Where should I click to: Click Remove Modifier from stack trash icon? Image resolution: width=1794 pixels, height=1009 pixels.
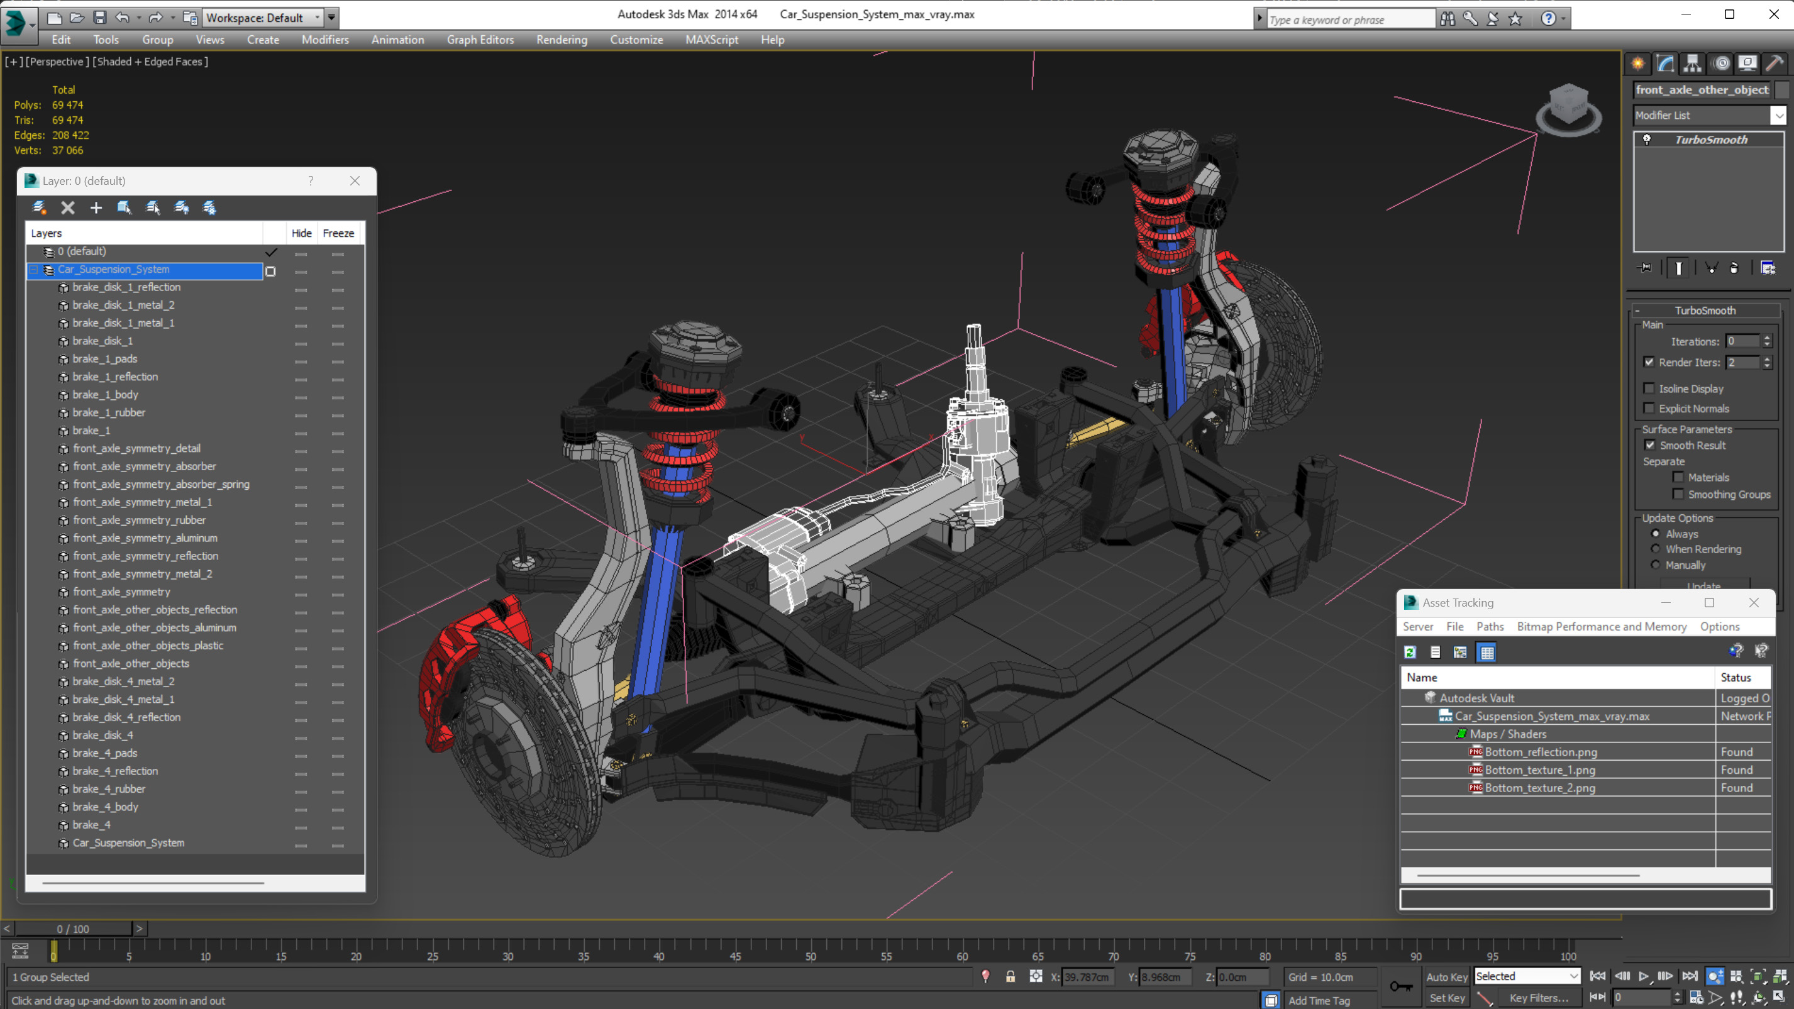point(1734,268)
